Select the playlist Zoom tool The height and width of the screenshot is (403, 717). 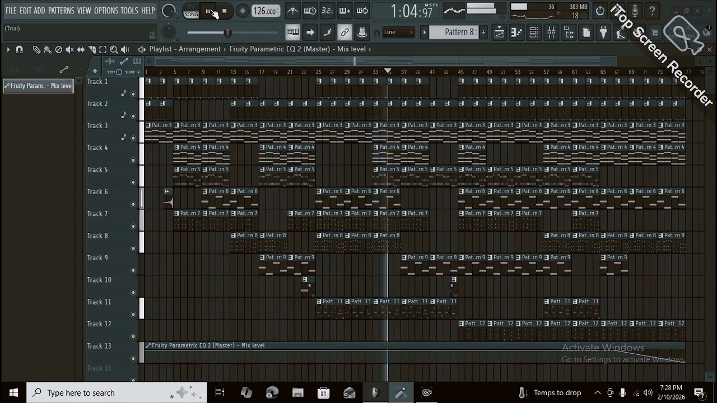[114, 49]
